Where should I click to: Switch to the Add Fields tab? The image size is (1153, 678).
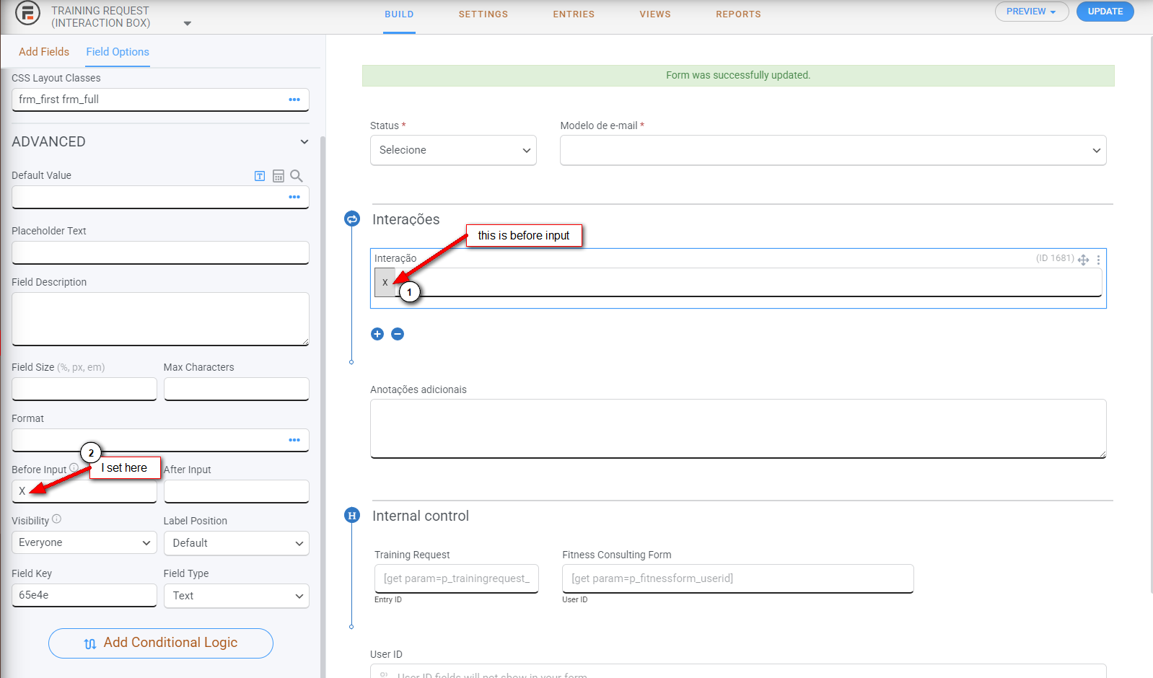(44, 52)
